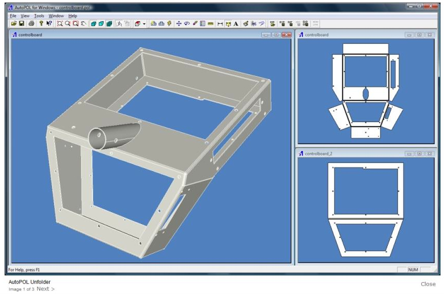Select the Text annotation 'A' tool
Image resolution: width=444 pixels, height=294 pixels.
tap(236, 23)
